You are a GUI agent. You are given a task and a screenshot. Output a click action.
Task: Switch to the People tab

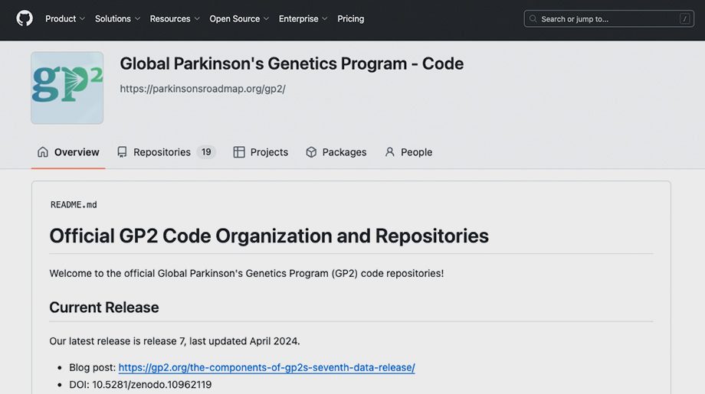point(416,152)
